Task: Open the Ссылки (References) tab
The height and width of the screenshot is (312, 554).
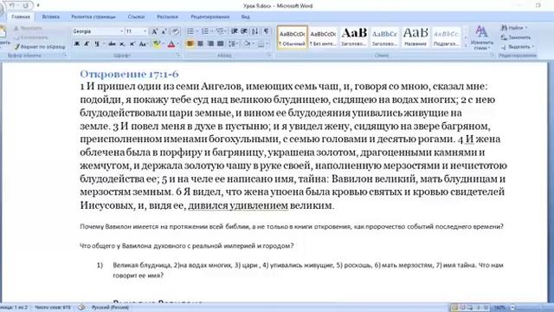Action: pos(136,16)
